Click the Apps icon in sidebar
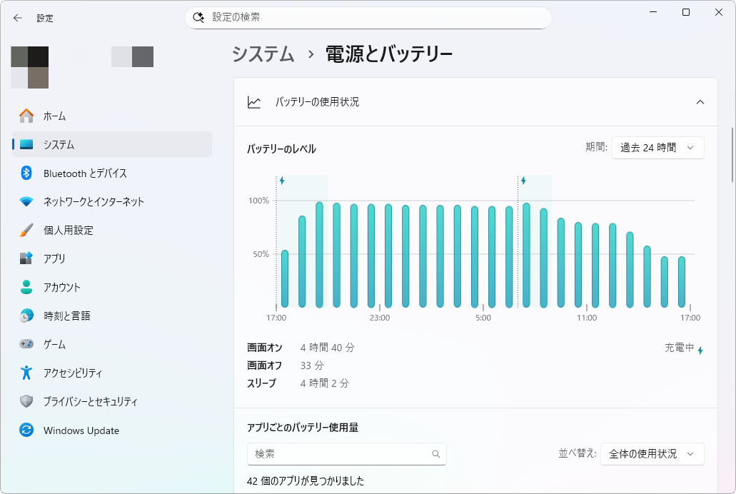 tap(26, 258)
